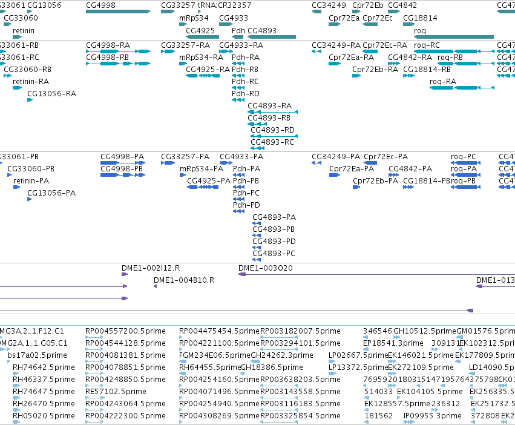Image resolution: width=515 pixels, height=425 pixels.
Task: Click the RH74642.5prime EST label
Action: click(44, 367)
